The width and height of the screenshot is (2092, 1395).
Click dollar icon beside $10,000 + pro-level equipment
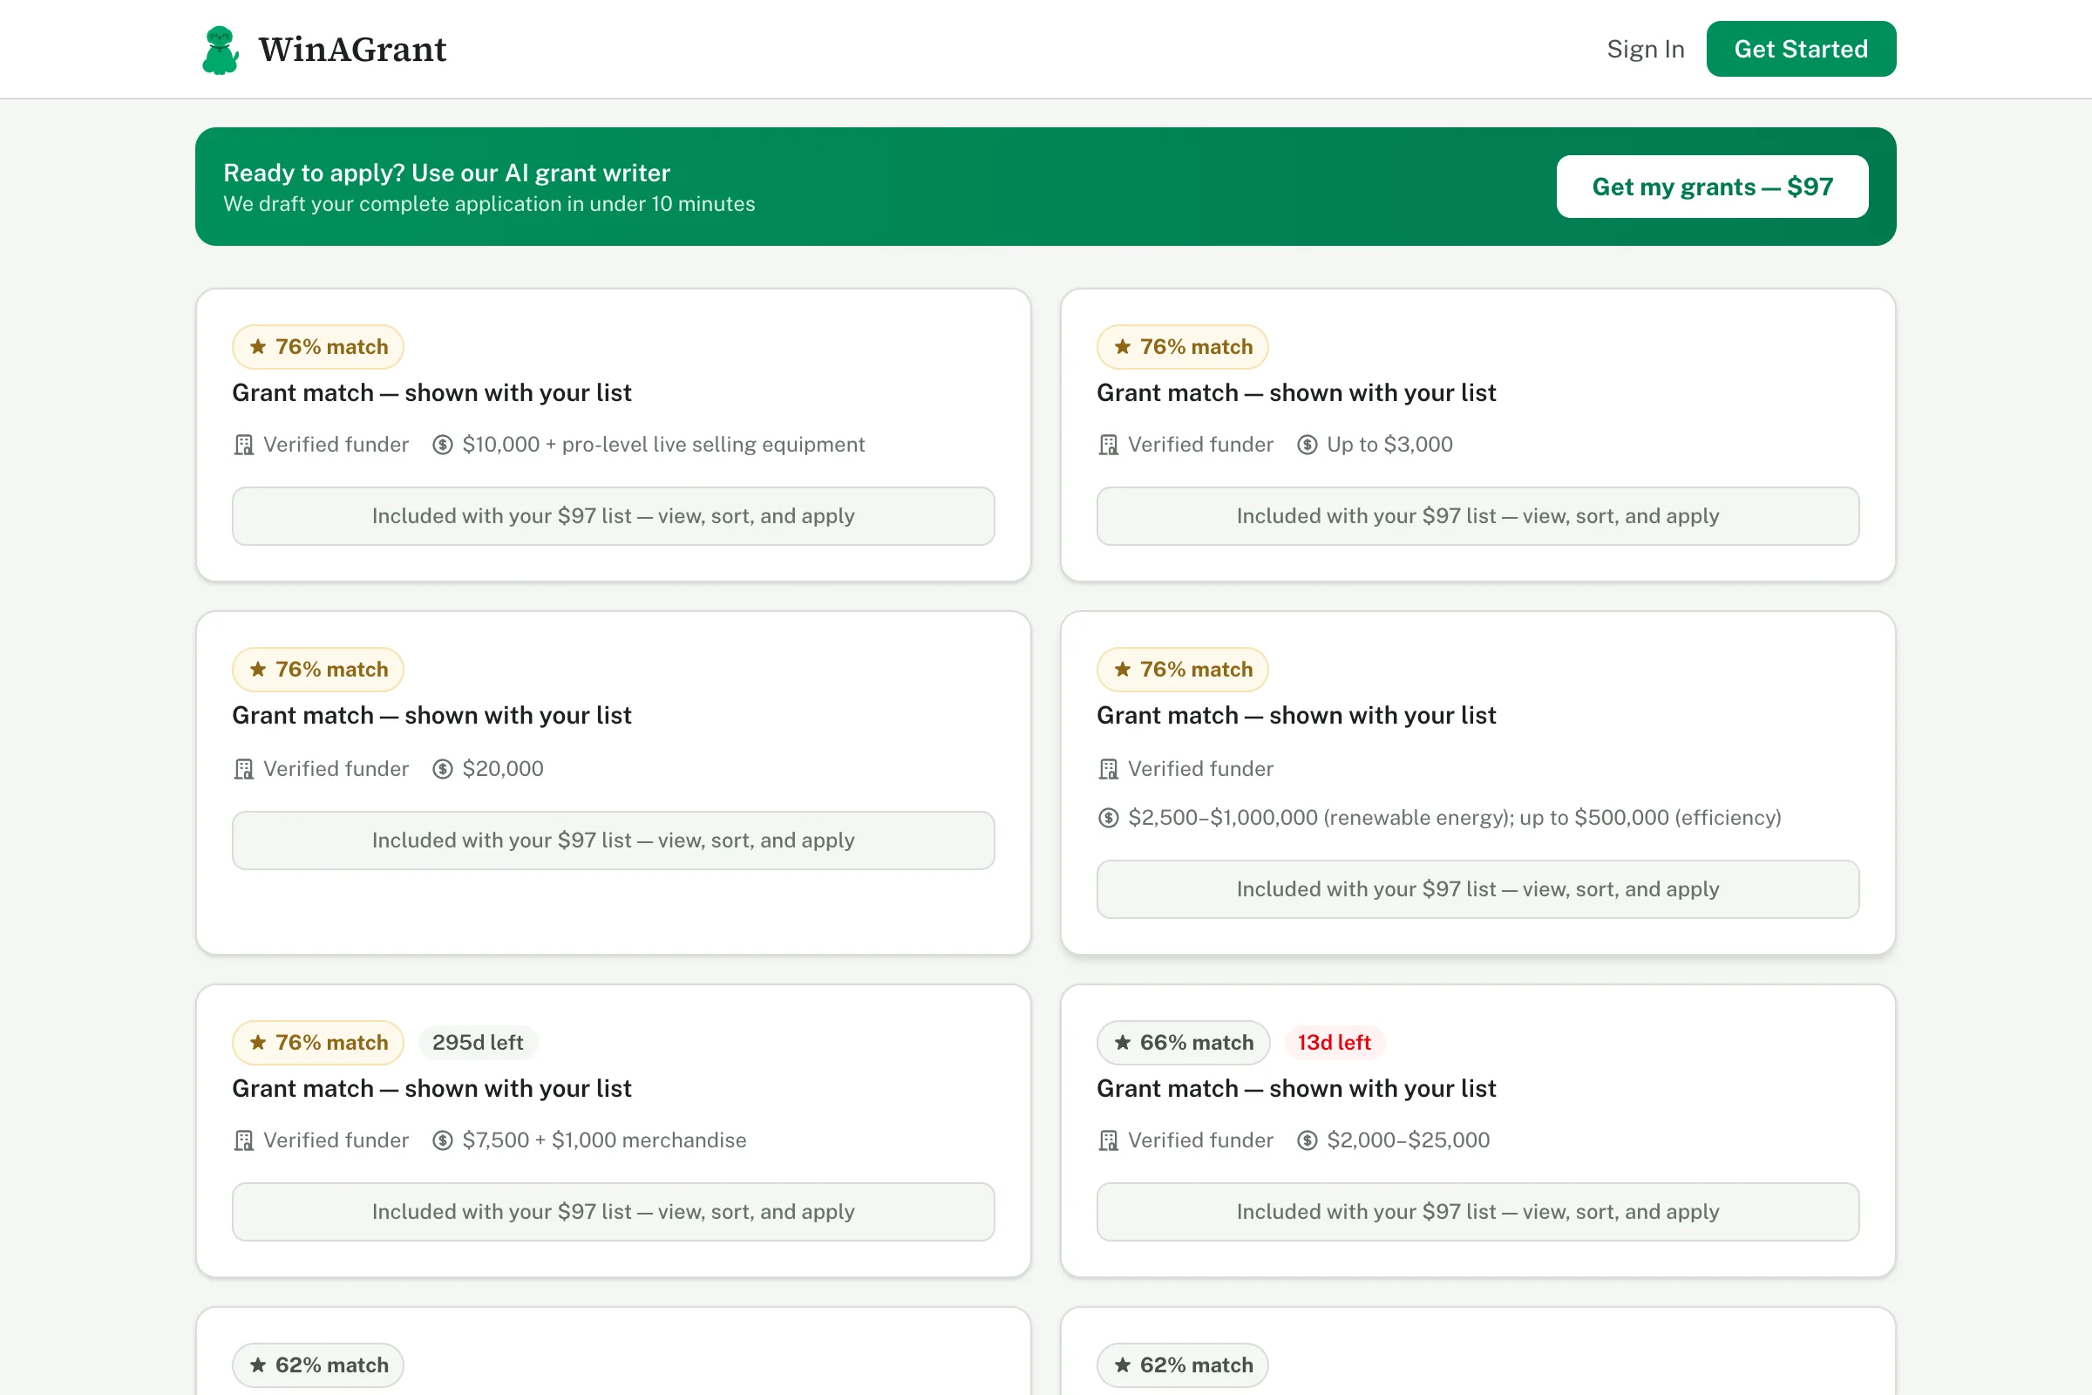click(443, 445)
